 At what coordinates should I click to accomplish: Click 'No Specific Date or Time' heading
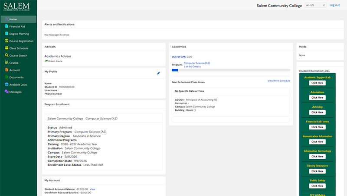click(190, 91)
